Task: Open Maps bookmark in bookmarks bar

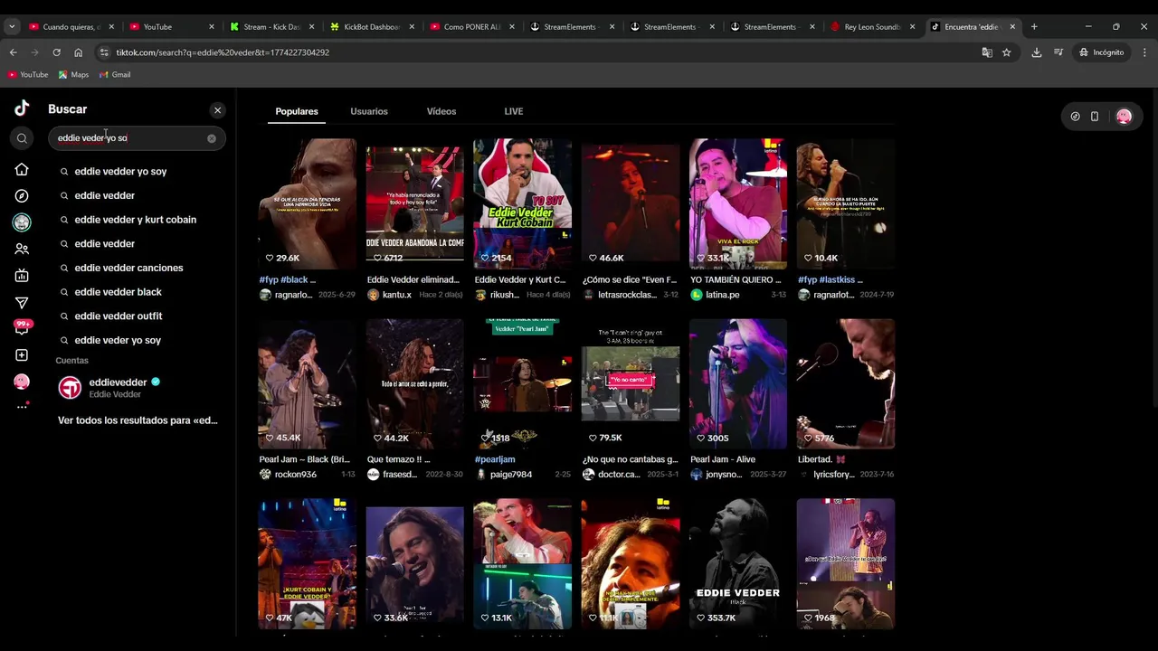Action: pos(72,74)
